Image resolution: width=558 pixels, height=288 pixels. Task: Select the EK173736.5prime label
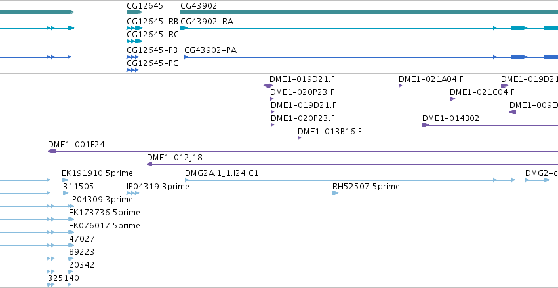tap(104, 213)
